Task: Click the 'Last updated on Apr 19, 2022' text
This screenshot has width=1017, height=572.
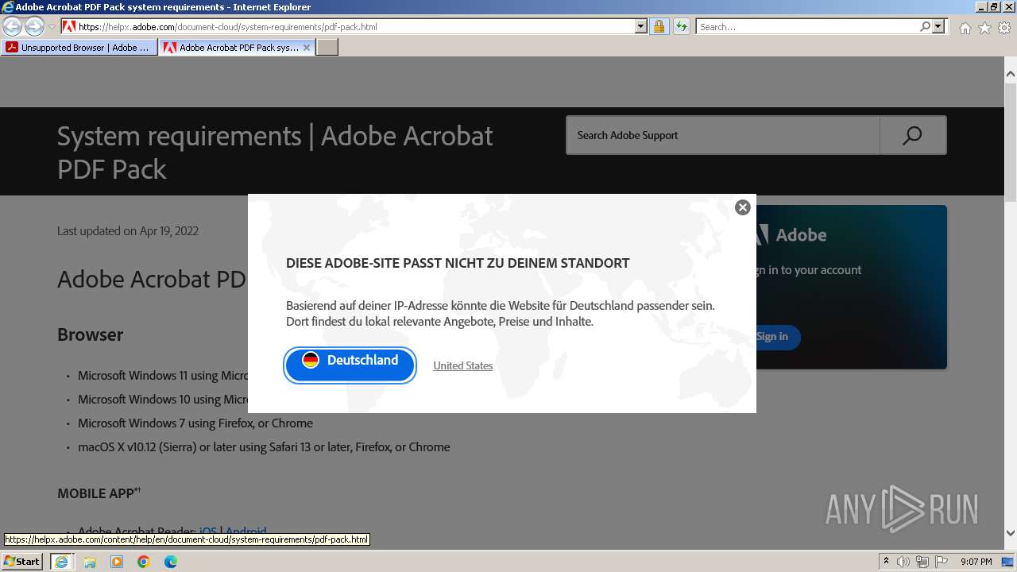Action: click(x=128, y=231)
